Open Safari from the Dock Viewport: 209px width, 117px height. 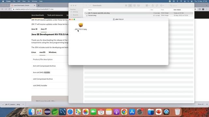pyautogui.click(x=70, y=112)
